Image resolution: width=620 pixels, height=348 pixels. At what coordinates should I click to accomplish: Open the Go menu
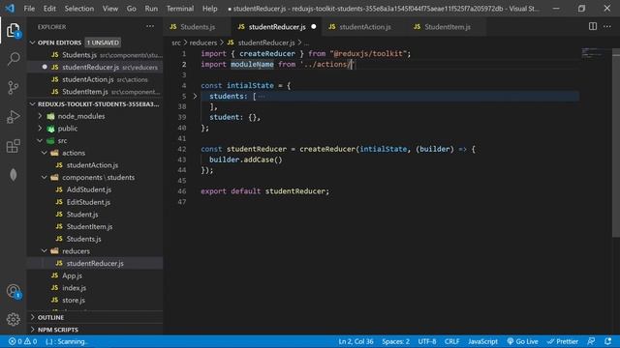pos(132,9)
